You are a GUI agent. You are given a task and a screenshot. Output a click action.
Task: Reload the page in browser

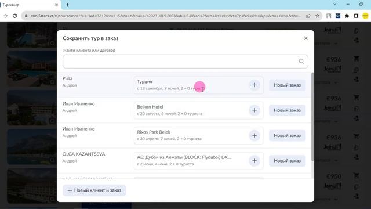14,16
